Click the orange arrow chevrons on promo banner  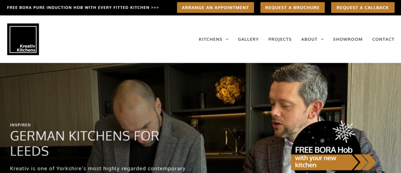pos(365,162)
